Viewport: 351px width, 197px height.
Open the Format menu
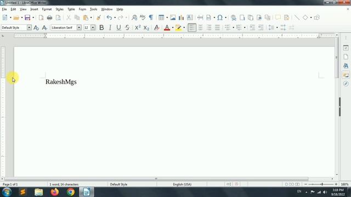coord(47,9)
